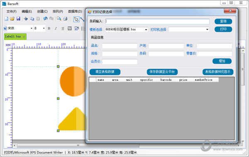Click the 查询 button
This screenshot has height=157, width=249.
[223, 21]
